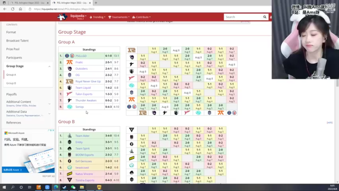
Task: Click Tundra Esports logo in standings
Action: [69, 180]
